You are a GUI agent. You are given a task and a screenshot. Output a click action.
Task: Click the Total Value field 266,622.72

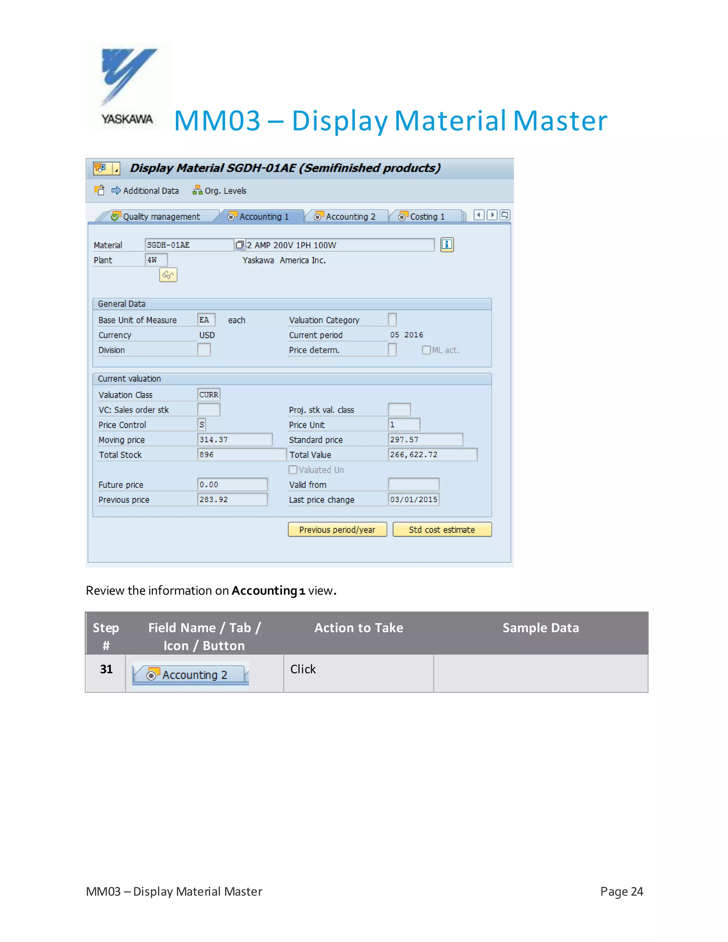(433, 455)
